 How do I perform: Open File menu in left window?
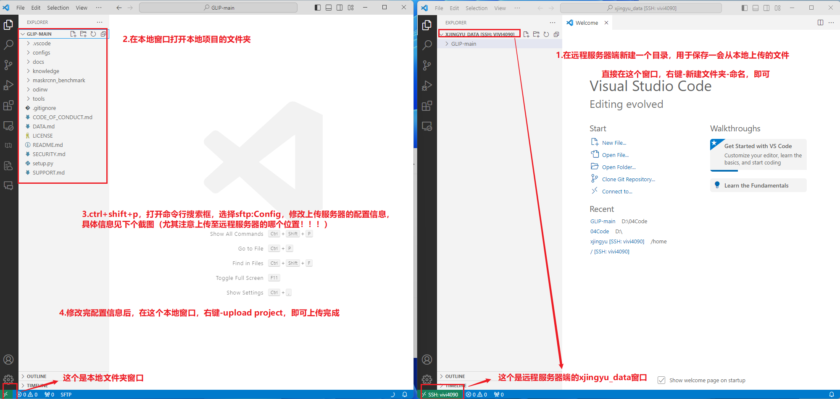pyautogui.click(x=20, y=8)
